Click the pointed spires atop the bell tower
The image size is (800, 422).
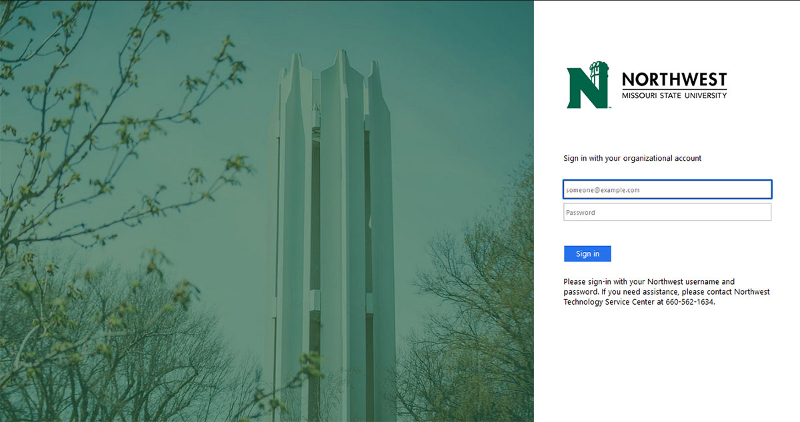[x=340, y=63]
